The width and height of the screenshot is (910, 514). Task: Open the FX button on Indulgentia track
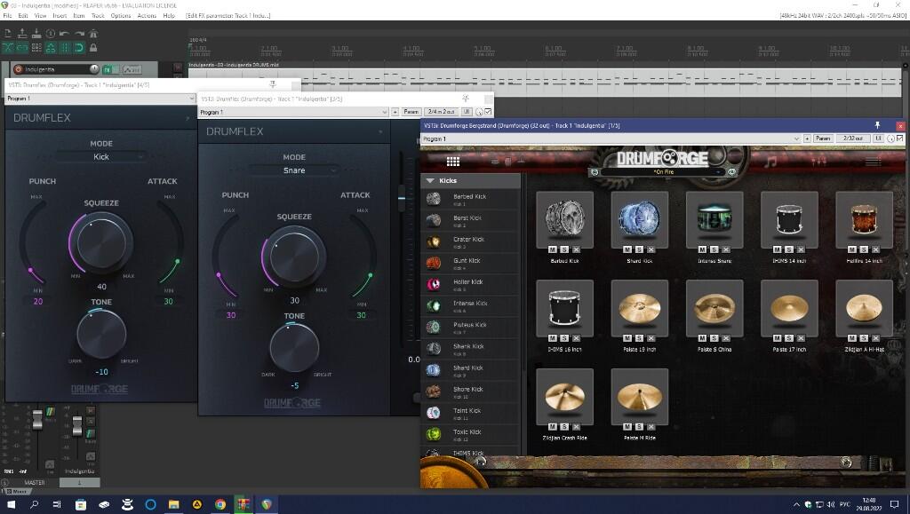[x=108, y=69]
